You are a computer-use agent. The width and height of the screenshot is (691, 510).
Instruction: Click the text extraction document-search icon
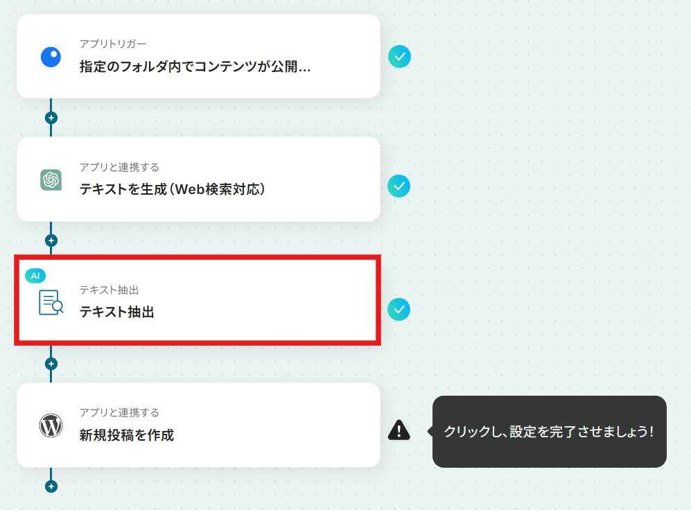coord(51,302)
